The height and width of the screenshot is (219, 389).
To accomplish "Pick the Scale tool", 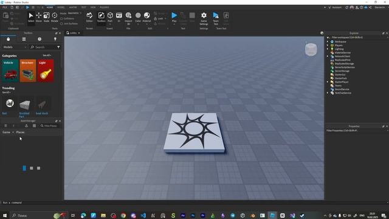I will 46,18.
